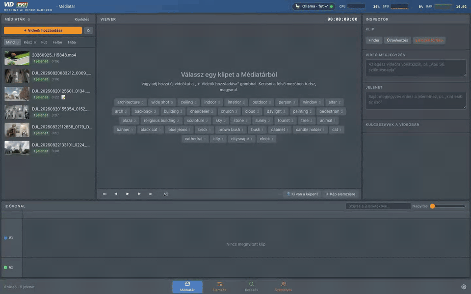This screenshot has height=294, width=471.
Task: Click the cathedral keyword tag
Action: click(195, 139)
